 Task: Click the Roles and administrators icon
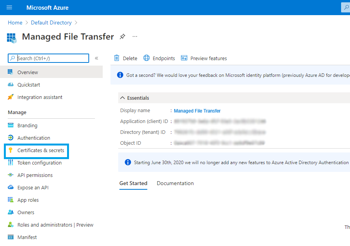coord(10,225)
